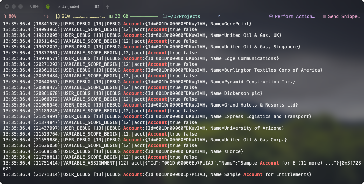
Task: Click the CPU usage sparkline graph
Action: 89,17
